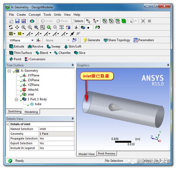Click the Export Selection Yes value
The width and height of the screenshot is (176, 169).
[56, 143]
